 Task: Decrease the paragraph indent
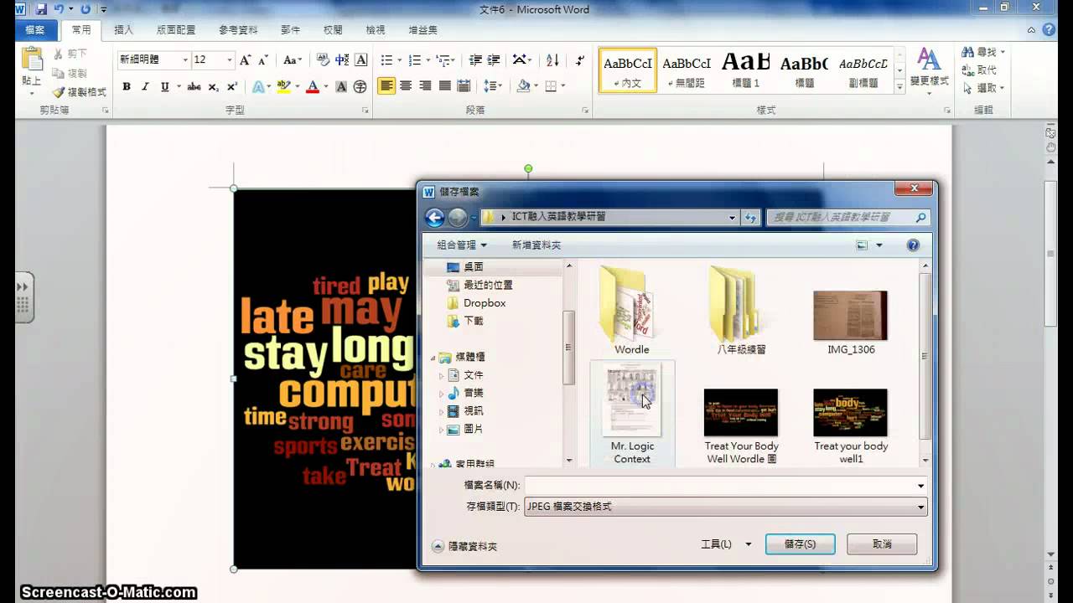click(475, 60)
